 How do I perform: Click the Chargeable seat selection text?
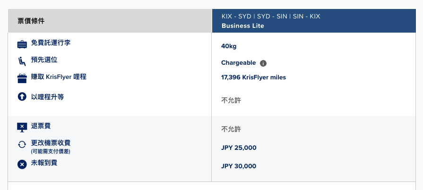click(x=239, y=63)
